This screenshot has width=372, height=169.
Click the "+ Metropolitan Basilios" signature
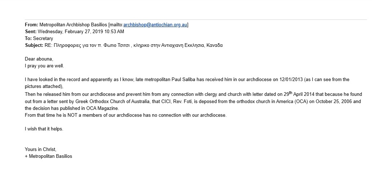click(48, 156)
